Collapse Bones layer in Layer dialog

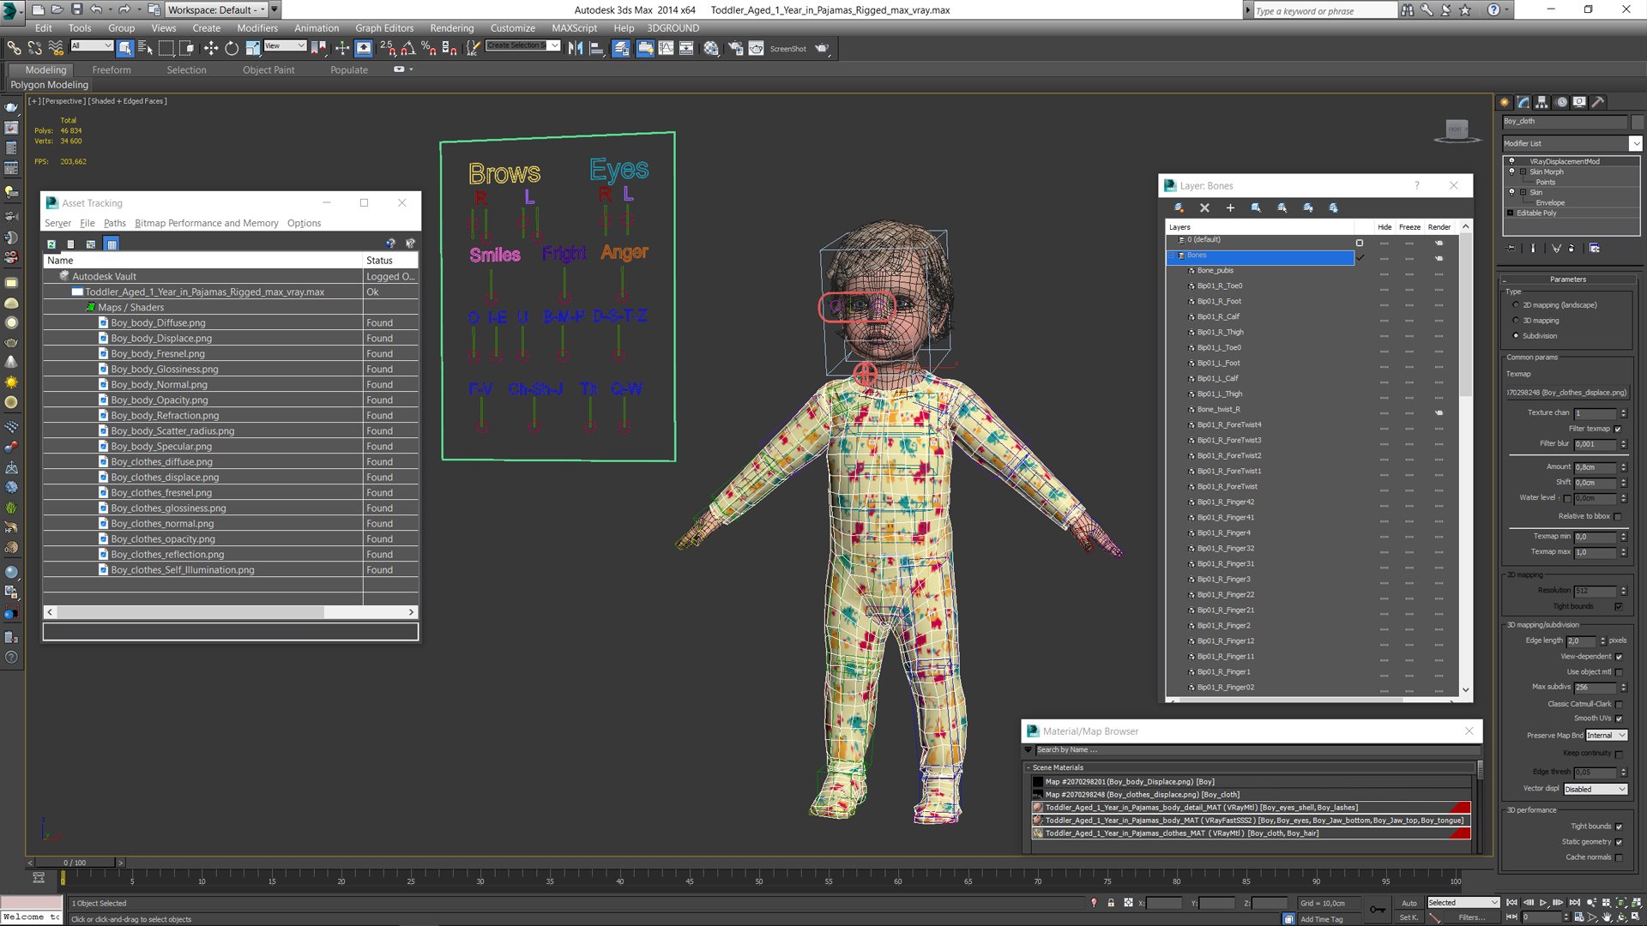[1172, 256]
